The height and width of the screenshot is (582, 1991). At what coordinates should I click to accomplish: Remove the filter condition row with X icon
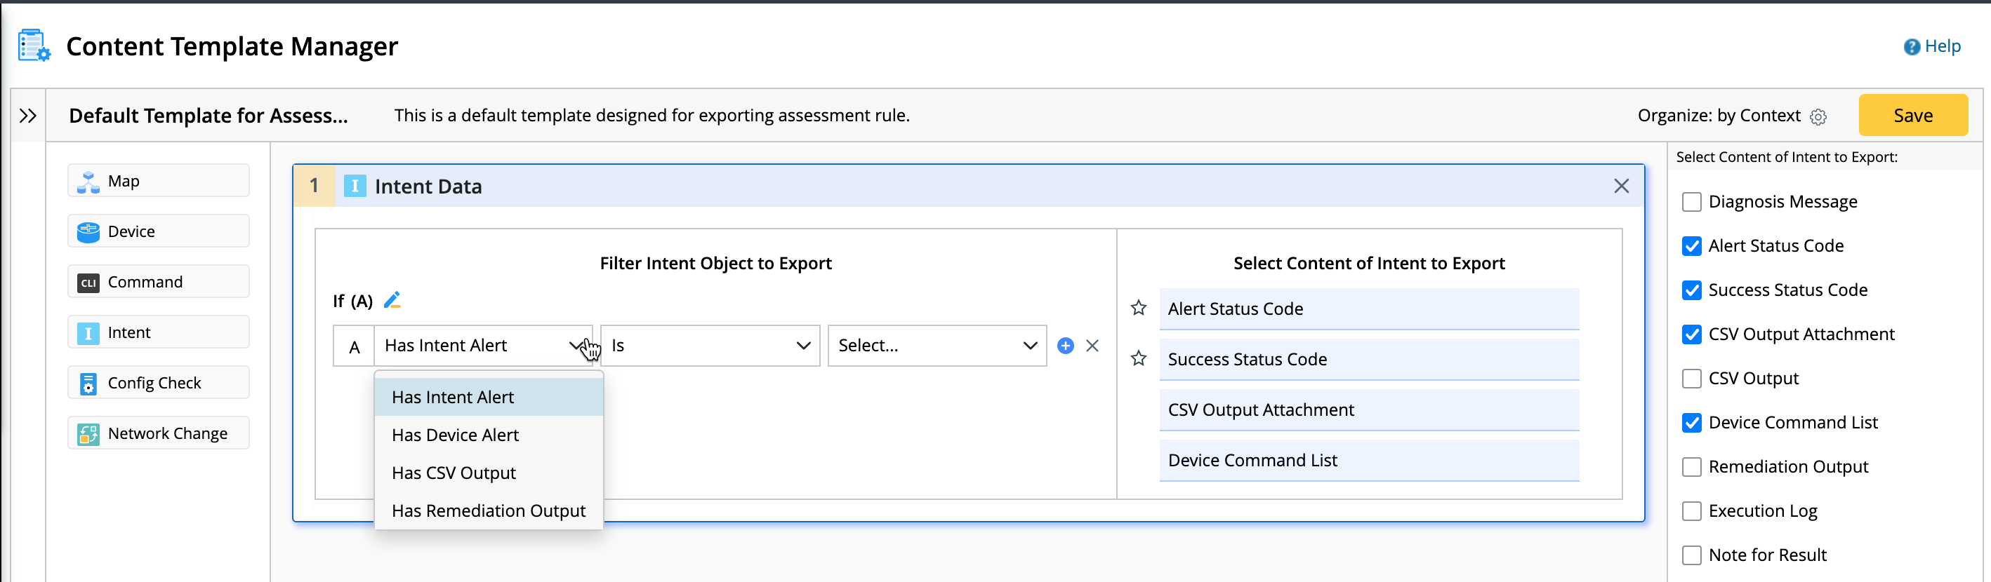[x=1092, y=346]
